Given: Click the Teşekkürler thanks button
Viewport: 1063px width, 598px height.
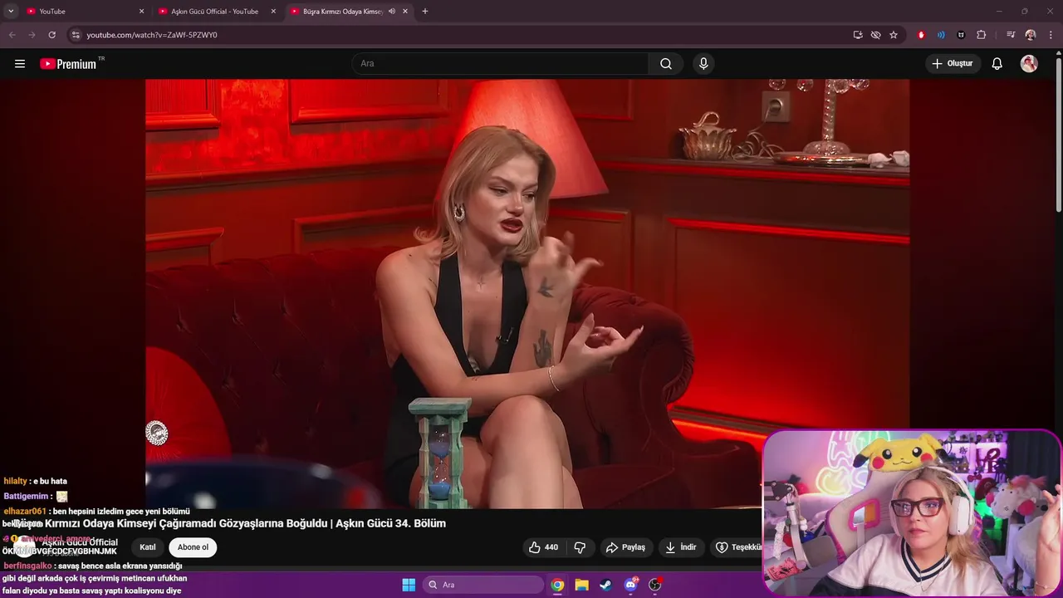Looking at the screenshot, I should pos(738,547).
